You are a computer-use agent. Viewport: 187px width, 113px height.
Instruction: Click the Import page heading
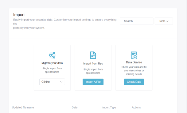click(x=19, y=15)
